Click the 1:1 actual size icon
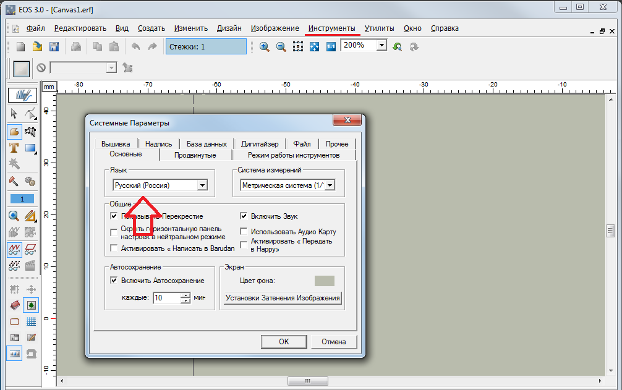 [x=330, y=47]
